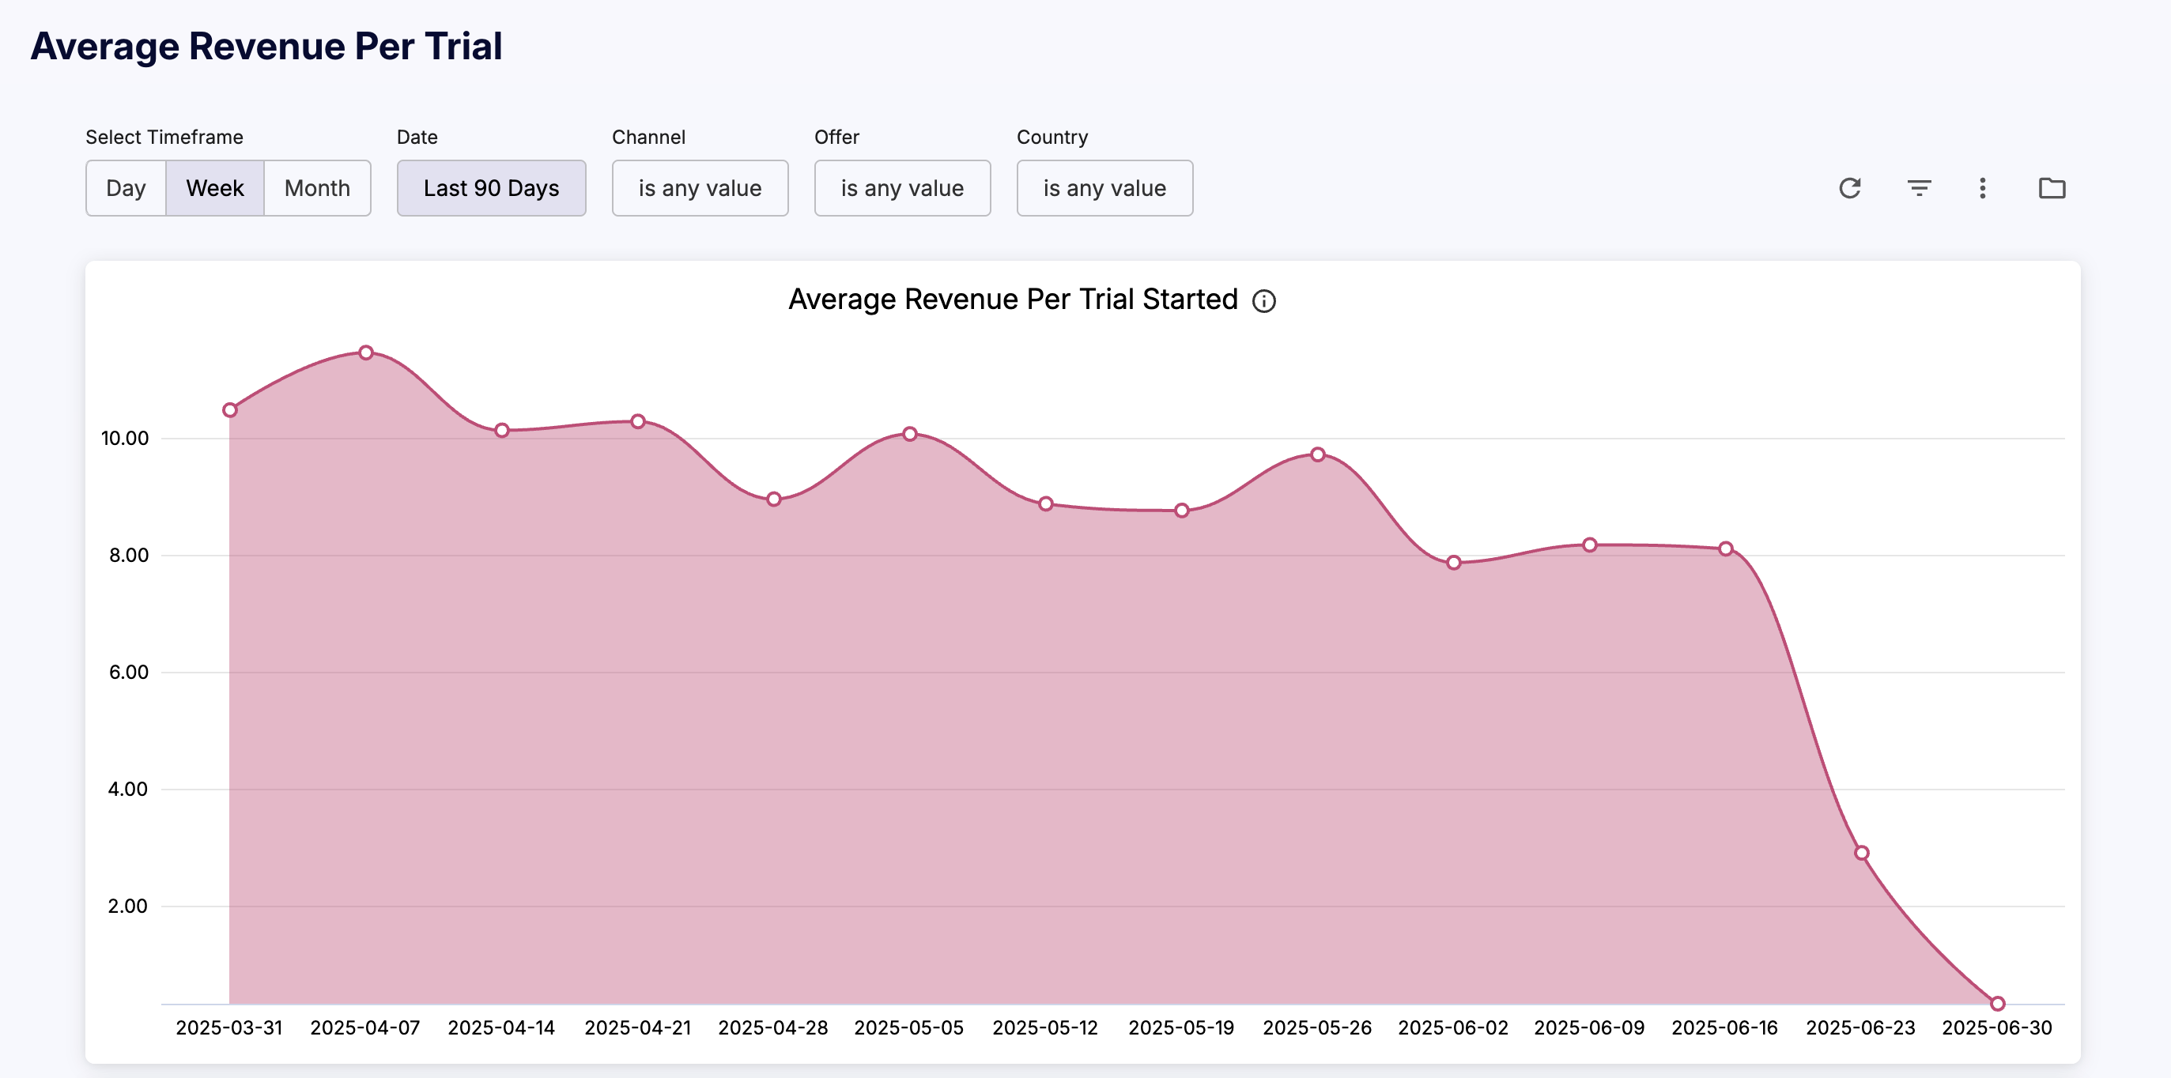Open the filters icon

coord(1919,188)
